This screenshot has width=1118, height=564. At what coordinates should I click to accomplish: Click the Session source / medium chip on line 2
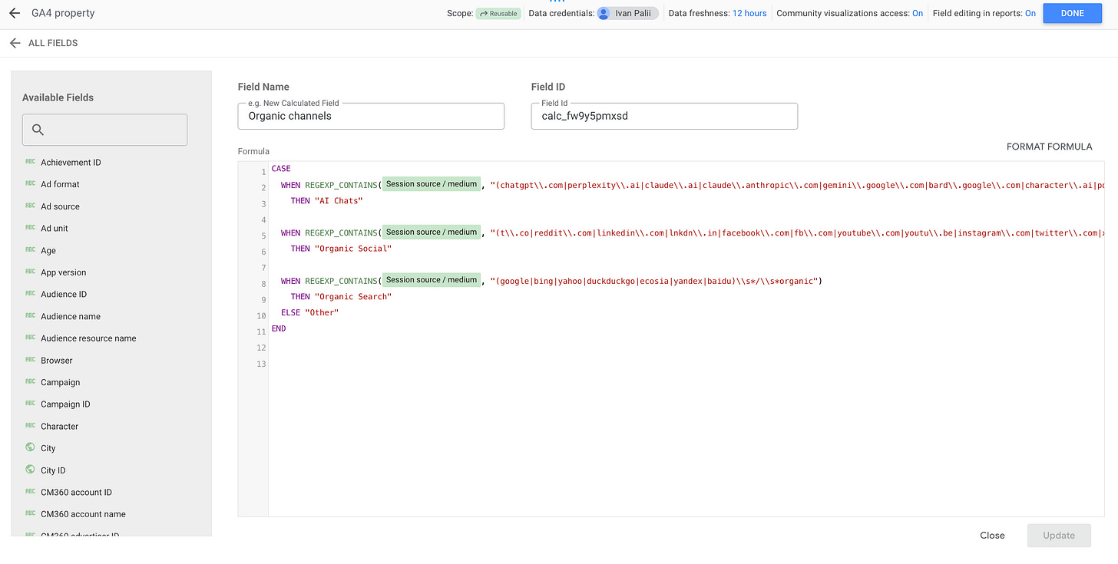tap(432, 184)
